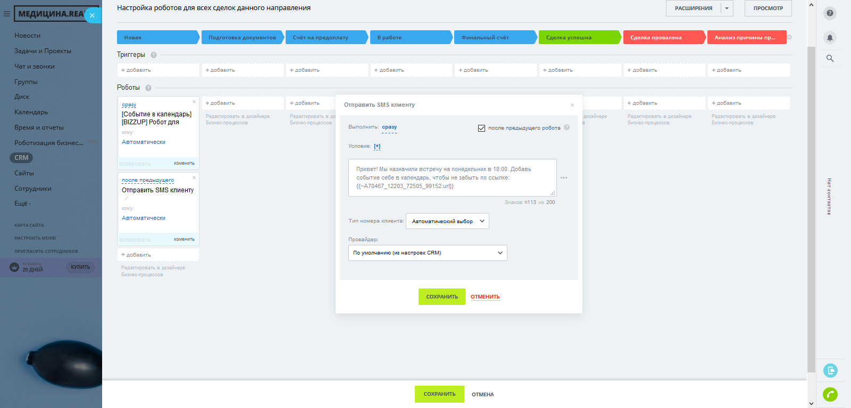851x408 pixels.
Task: Add a robot under Подготовка документов stage
Action: point(243,103)
